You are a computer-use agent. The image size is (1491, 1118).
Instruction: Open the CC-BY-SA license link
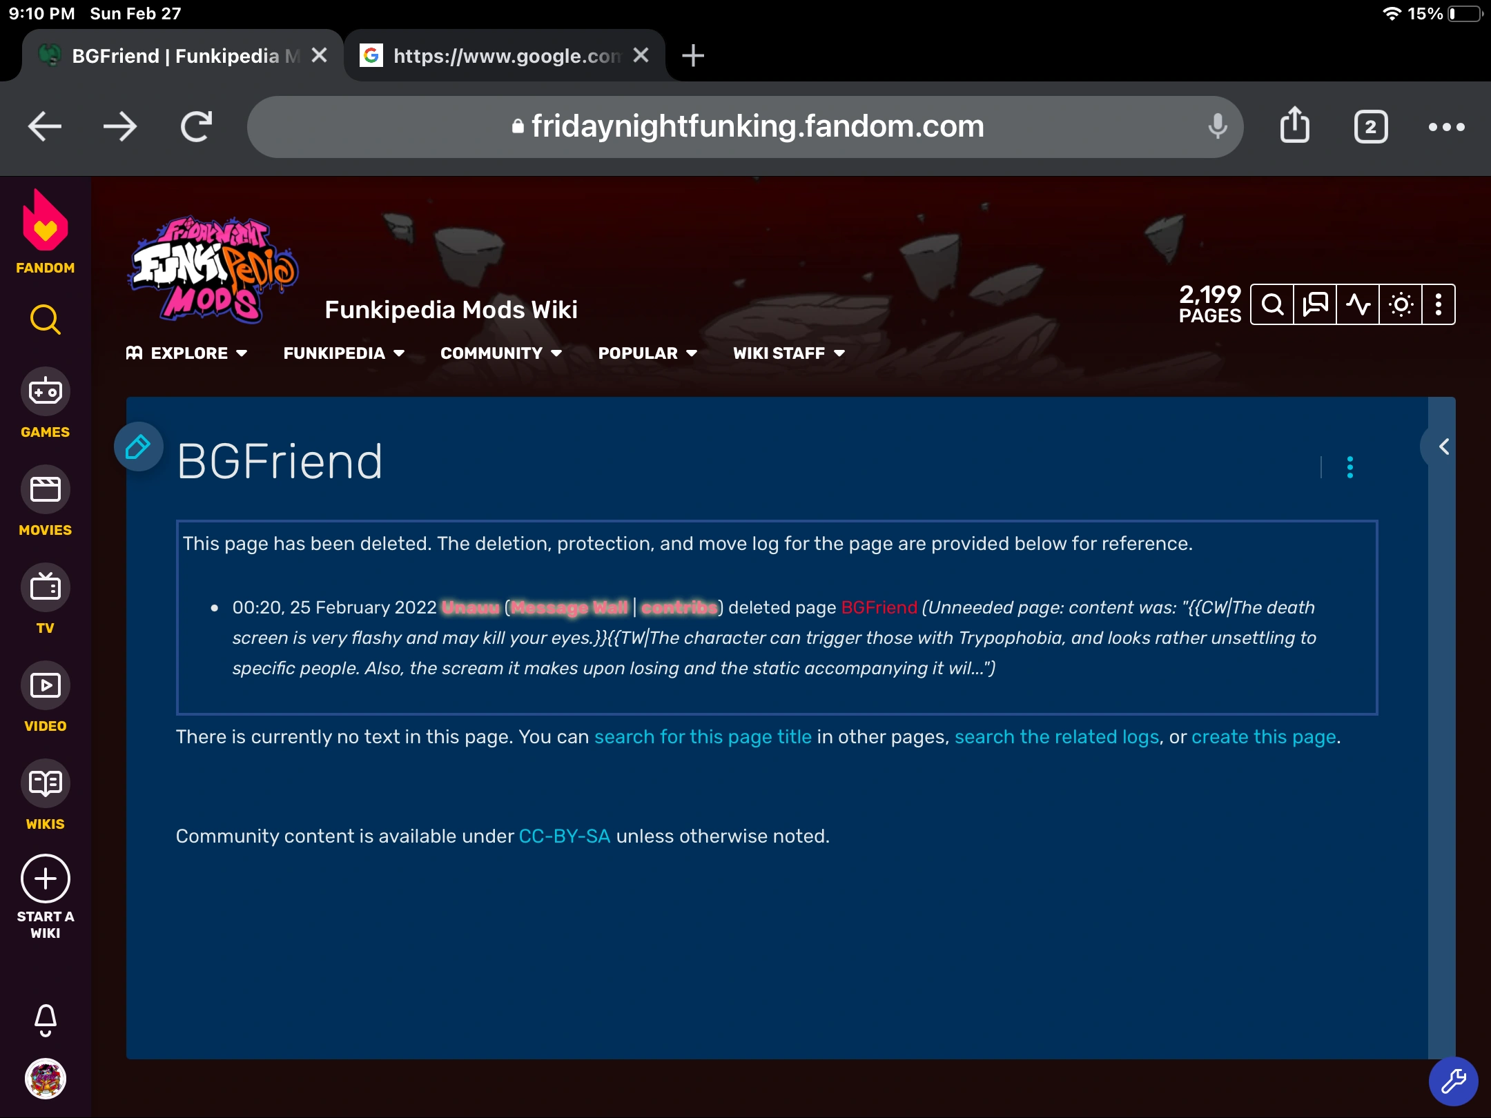565,836
